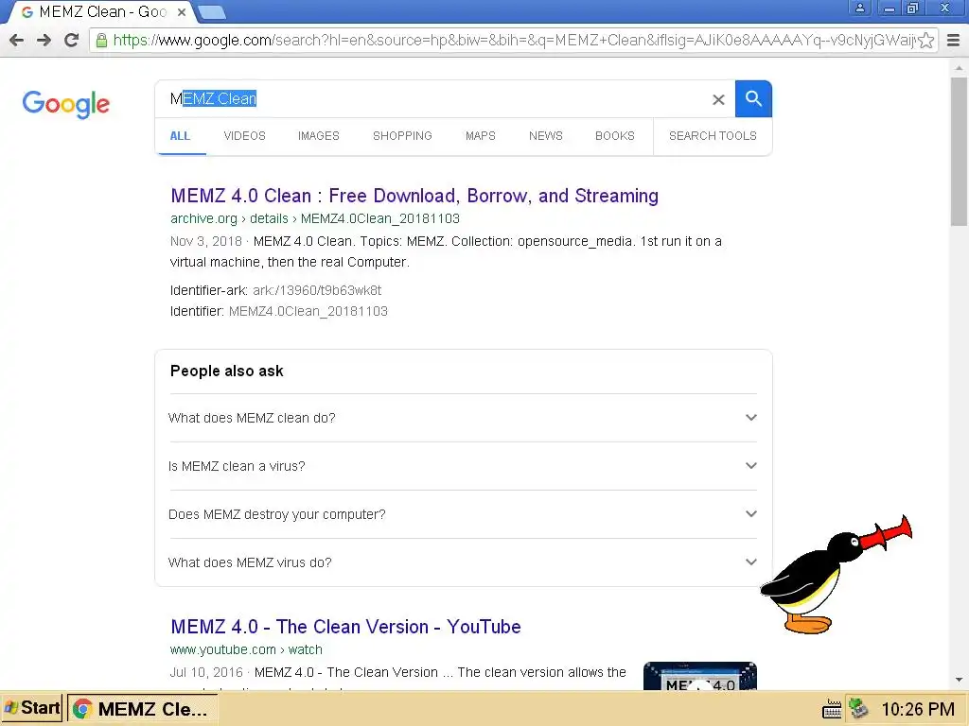Click the vertical scrollbar thumb
Screen dimensions: 969x726
(x=960, y=151)
